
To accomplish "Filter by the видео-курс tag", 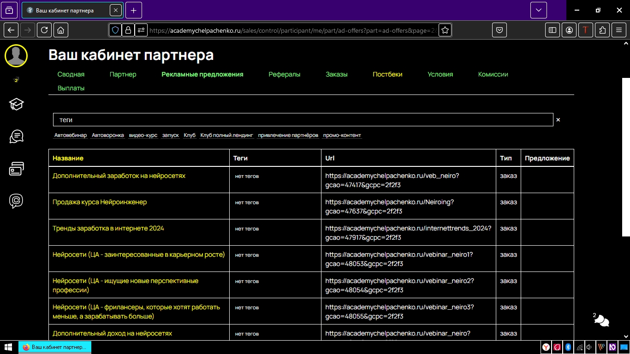I will pos(143,136).
